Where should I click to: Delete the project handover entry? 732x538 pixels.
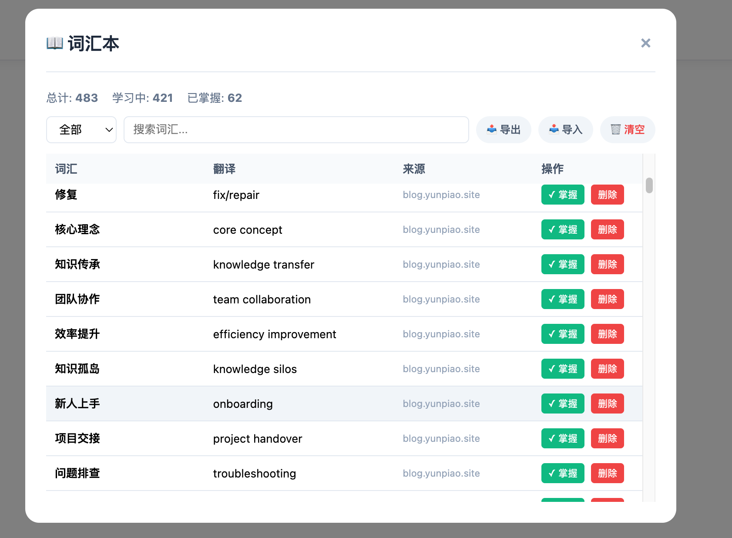(607, 438)
